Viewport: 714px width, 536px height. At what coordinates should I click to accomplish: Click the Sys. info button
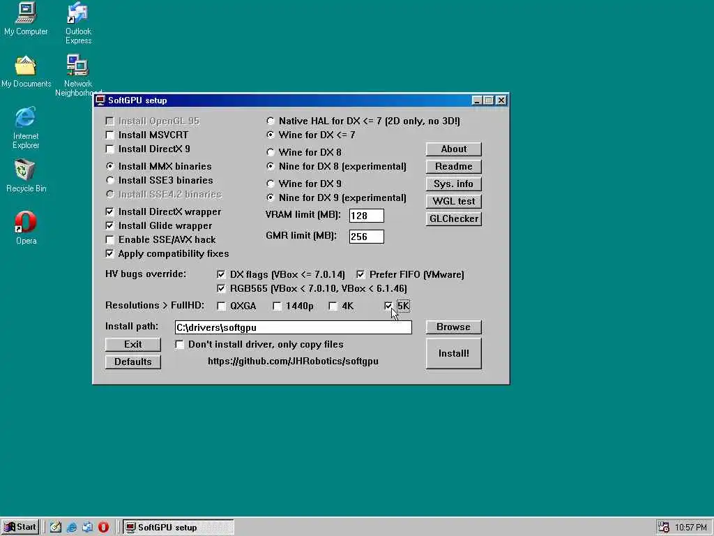(x=453, y=184)
